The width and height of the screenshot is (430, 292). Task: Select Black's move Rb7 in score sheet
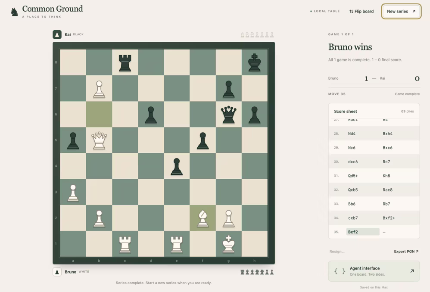pos(386,204)
